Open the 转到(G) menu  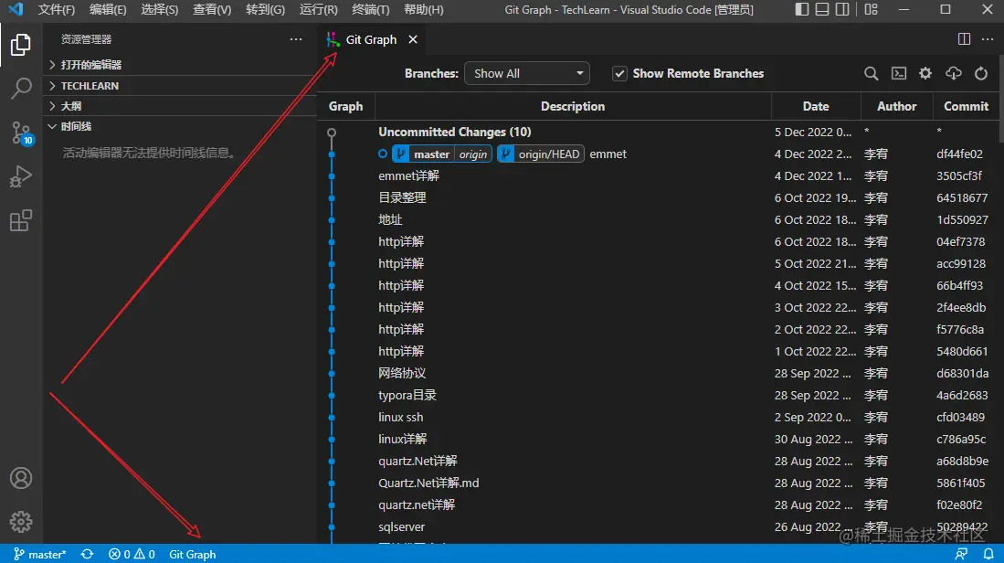265,10
